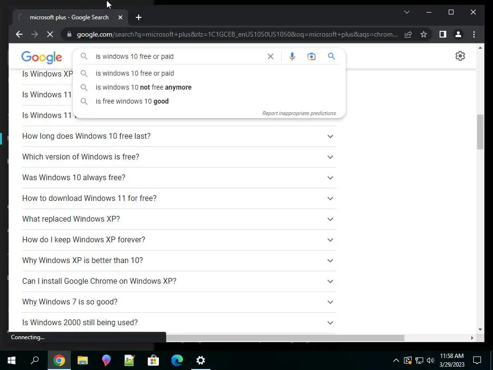Image resolution: width=493 pixels, height=370 pixels.
Task: Expand "Can I install Google Chrome on Windows XP?"
Action: 179,281
